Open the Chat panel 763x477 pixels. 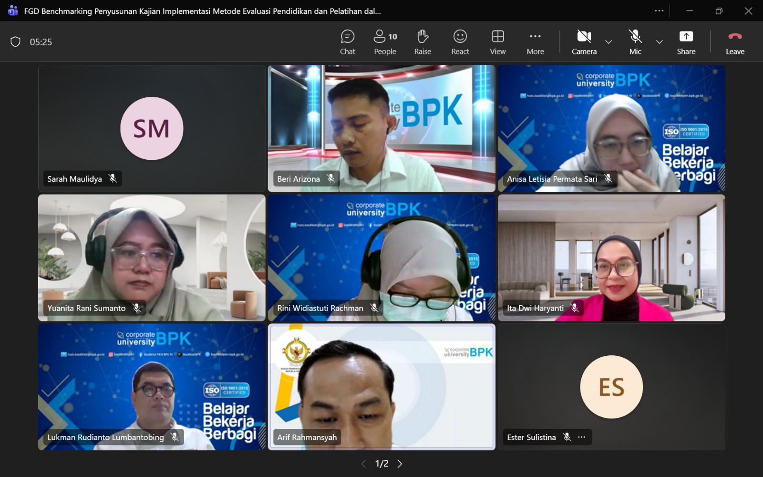[x=348, y=42]
